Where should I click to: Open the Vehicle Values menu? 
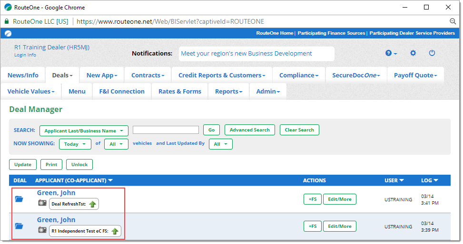coord(31,91)
